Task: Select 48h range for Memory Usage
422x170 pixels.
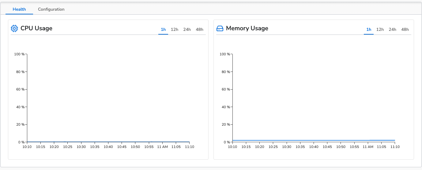Action: (405, 29)
